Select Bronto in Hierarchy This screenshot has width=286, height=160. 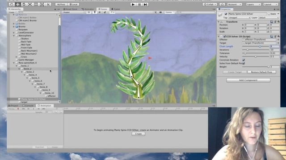coord(22,27)
